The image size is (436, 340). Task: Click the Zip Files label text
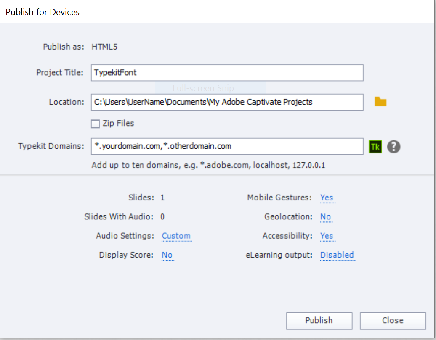pyautogui.click(x=118, y=124)
